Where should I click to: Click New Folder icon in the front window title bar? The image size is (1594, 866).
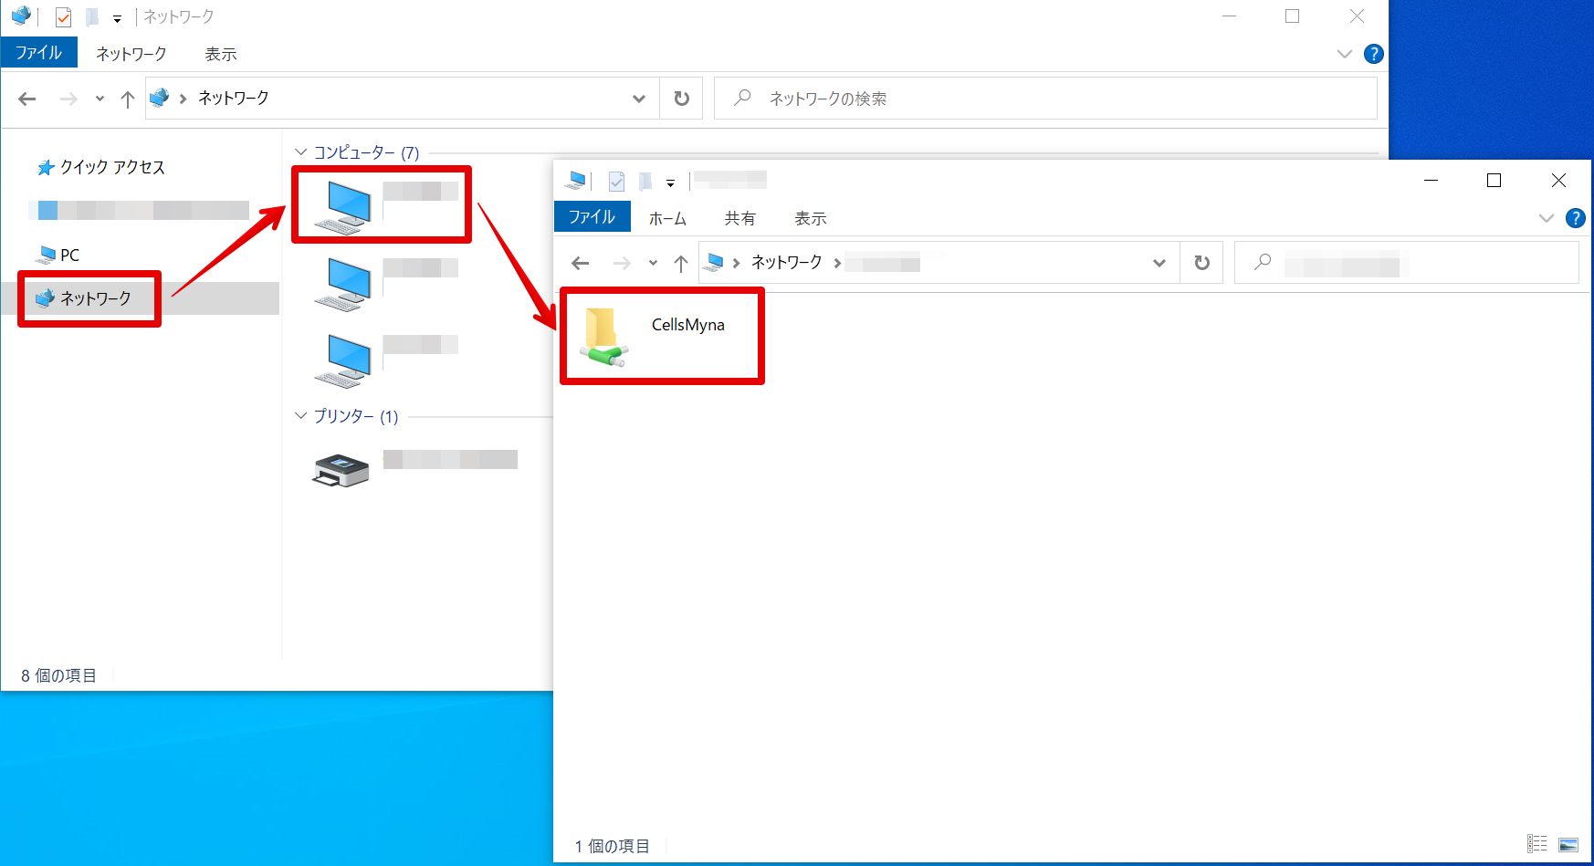[x=645, y=182]
